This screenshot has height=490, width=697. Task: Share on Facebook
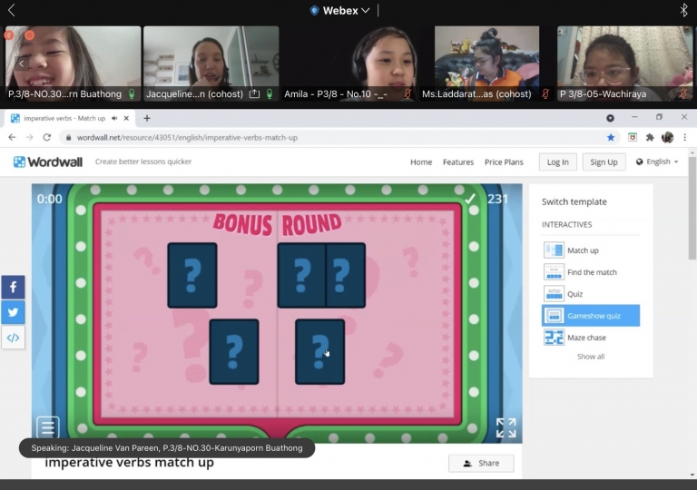click(x=13, y=288)
